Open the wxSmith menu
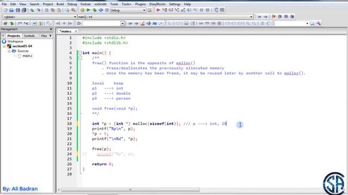This screenshot has width=348, height=195. coord(100,4)
